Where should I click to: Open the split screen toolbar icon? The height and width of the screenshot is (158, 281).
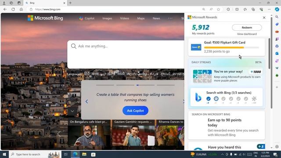pos(237,9)
